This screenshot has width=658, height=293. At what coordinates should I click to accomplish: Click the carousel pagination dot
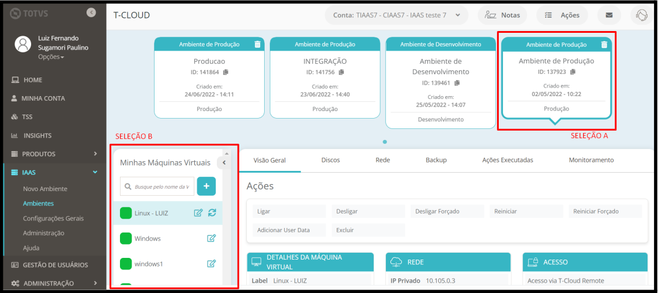[x=385, y=142]
